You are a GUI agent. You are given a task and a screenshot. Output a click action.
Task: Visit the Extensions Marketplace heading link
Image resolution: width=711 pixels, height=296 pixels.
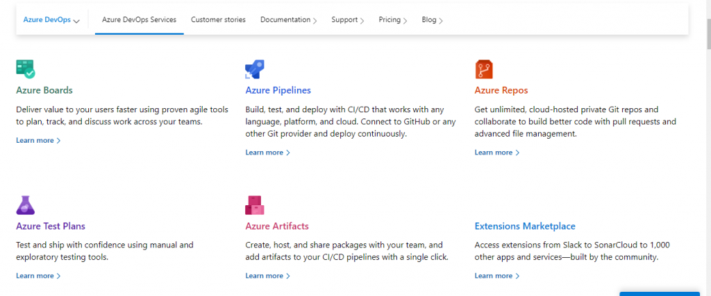click(525, 226)
